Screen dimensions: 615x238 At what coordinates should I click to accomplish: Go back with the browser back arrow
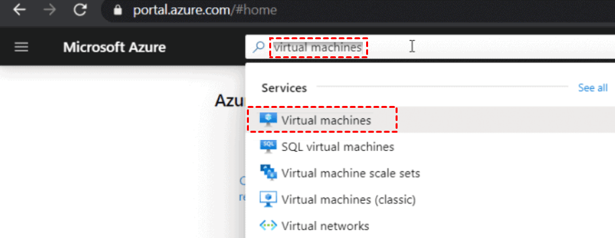click(19, 10)
